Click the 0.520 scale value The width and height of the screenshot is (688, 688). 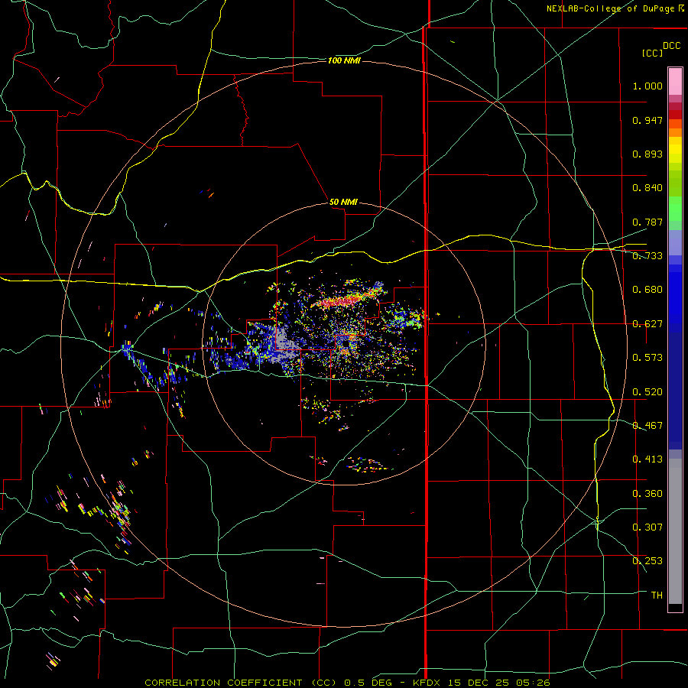(647, 392)
